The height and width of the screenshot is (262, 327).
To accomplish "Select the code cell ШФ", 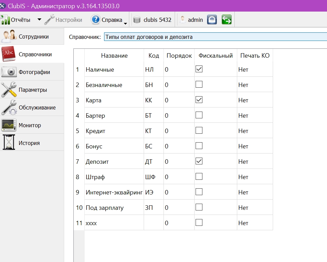I will click(x=154, y=176).
